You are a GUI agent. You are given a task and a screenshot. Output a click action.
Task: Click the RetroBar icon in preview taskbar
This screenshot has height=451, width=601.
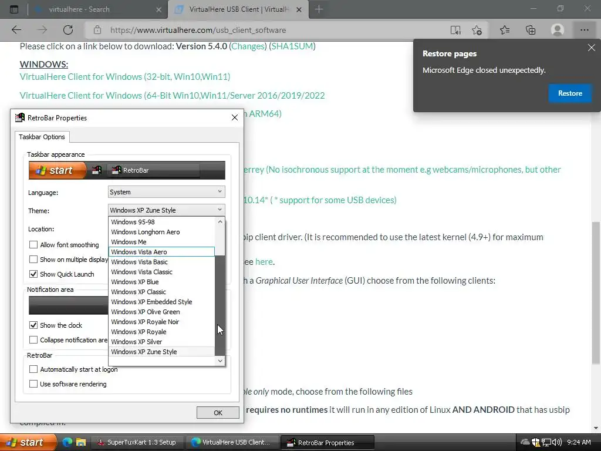coord(97,170)
